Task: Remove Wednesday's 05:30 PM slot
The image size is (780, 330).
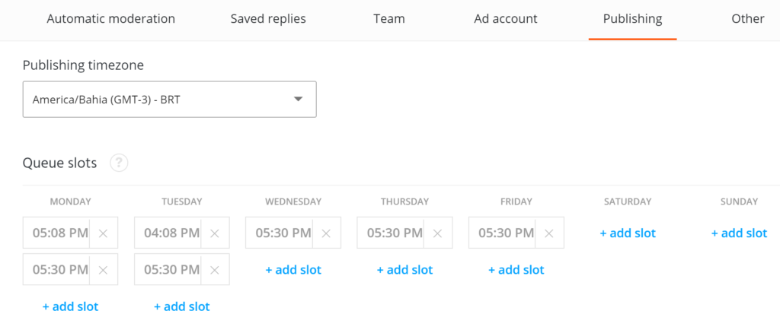Action: (x=326, y=233)
